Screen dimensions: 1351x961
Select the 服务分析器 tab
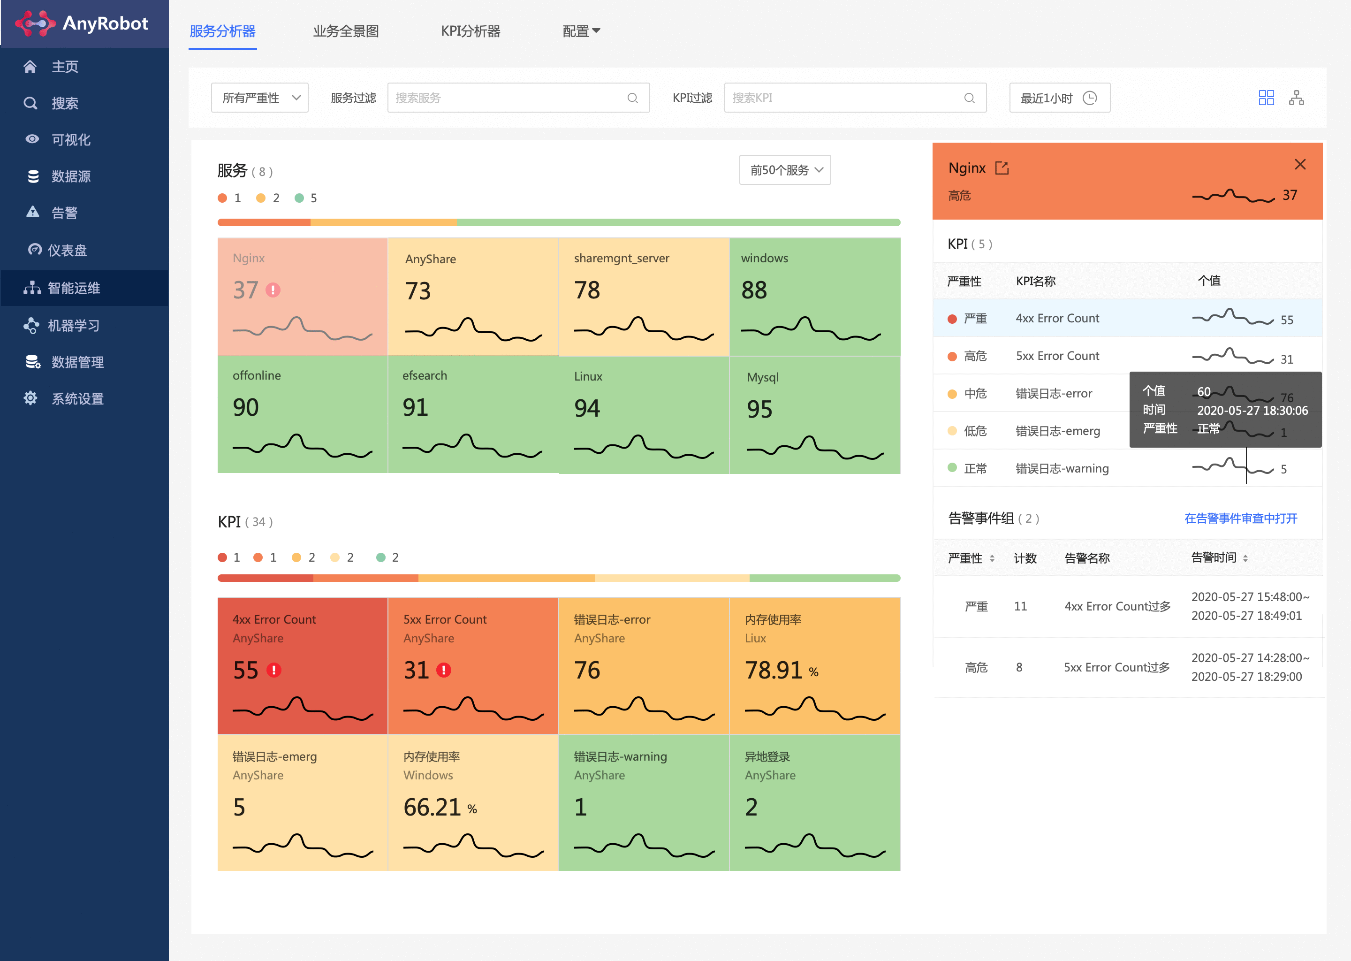click(x=222, y=31)
